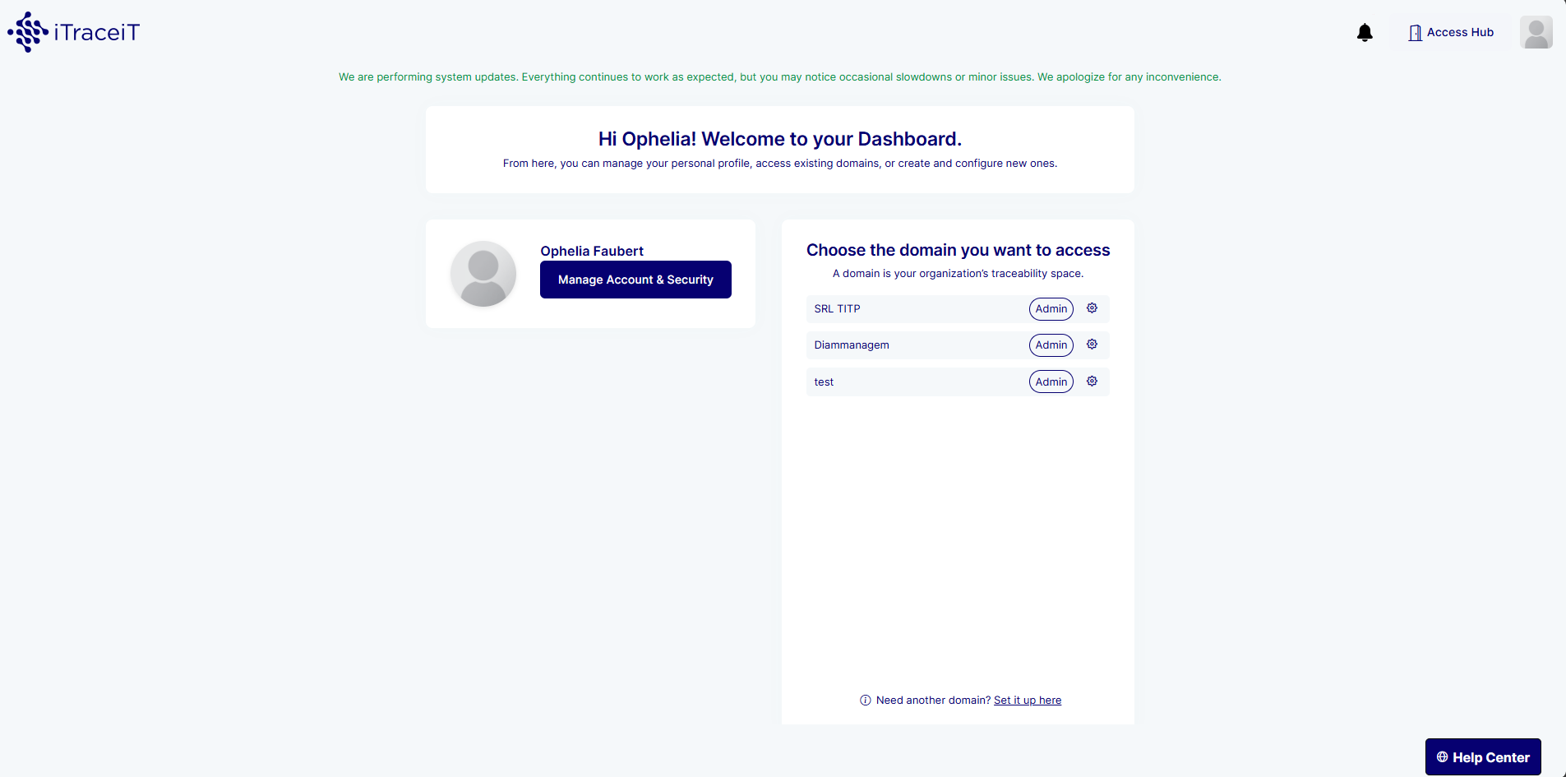Open settings gear for Diammanagem domain
This screenshot has width=1566, height=777.
[x=1092, y=345]
